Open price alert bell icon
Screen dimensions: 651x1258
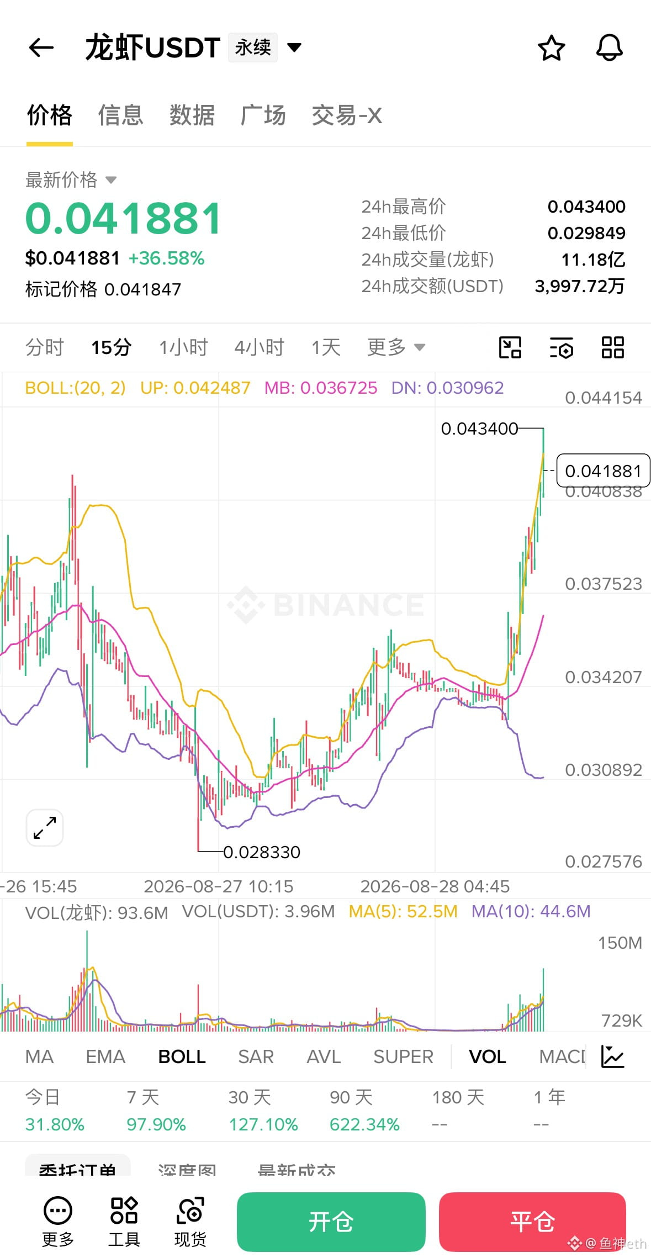pyautogui.click(x=610, y=48)
